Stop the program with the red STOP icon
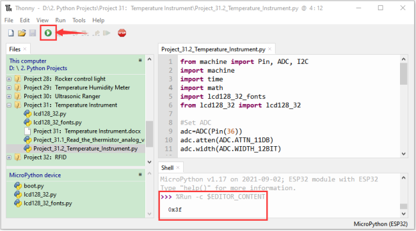Image resolution: width=416 pixels, height=231 pixels. [122, 33]
